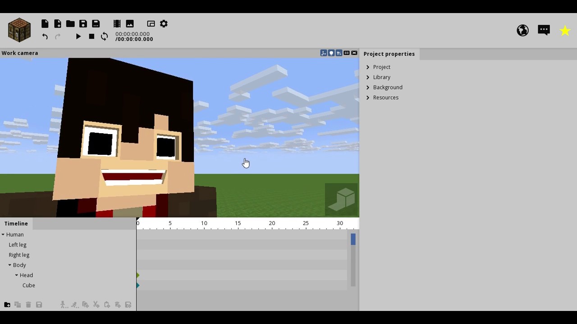This screenshot has height=324, width=577.
Task: Open settings with the gear icon
Action: 164,24
